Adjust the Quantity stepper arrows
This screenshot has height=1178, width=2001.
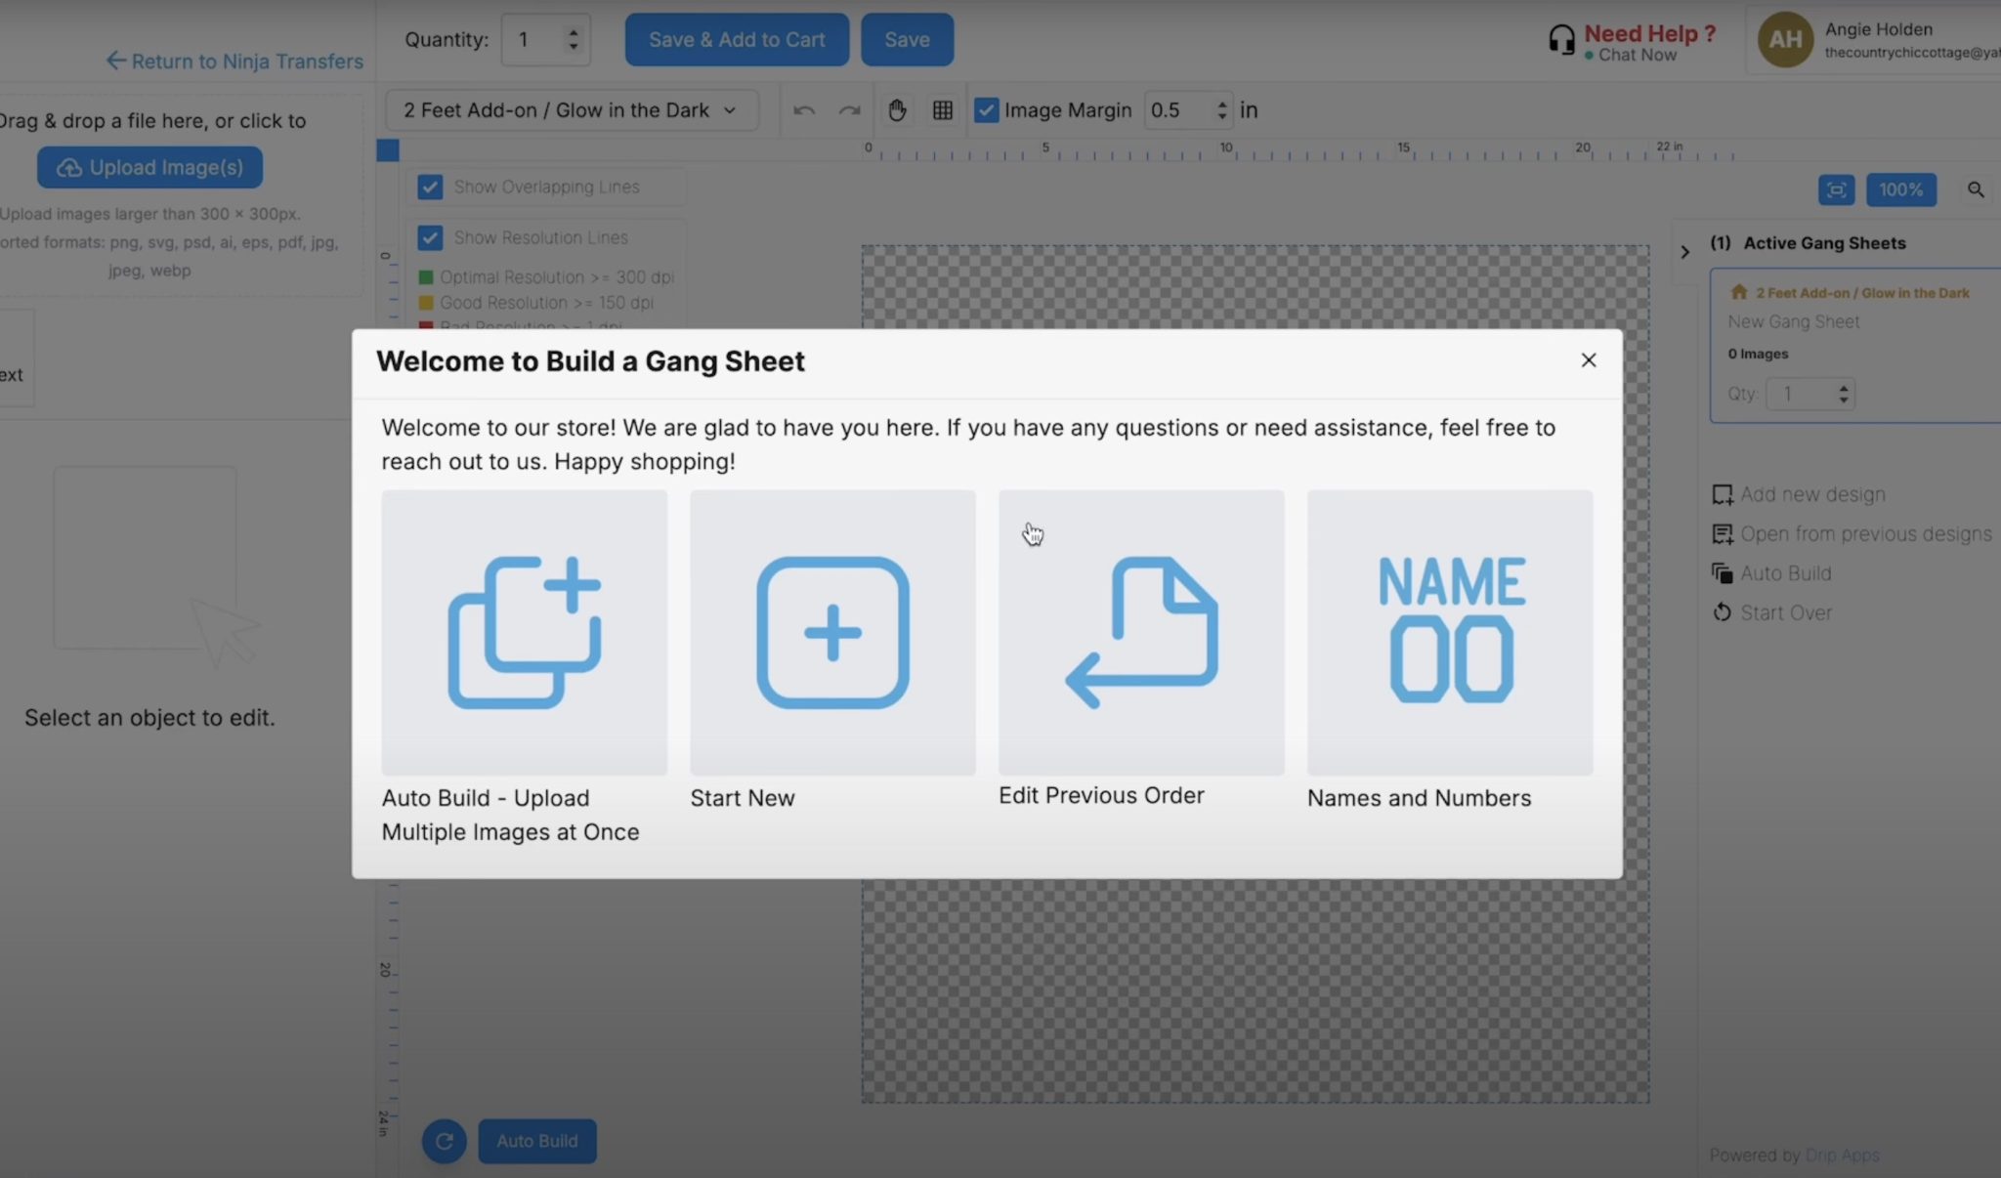coord(574,40)
